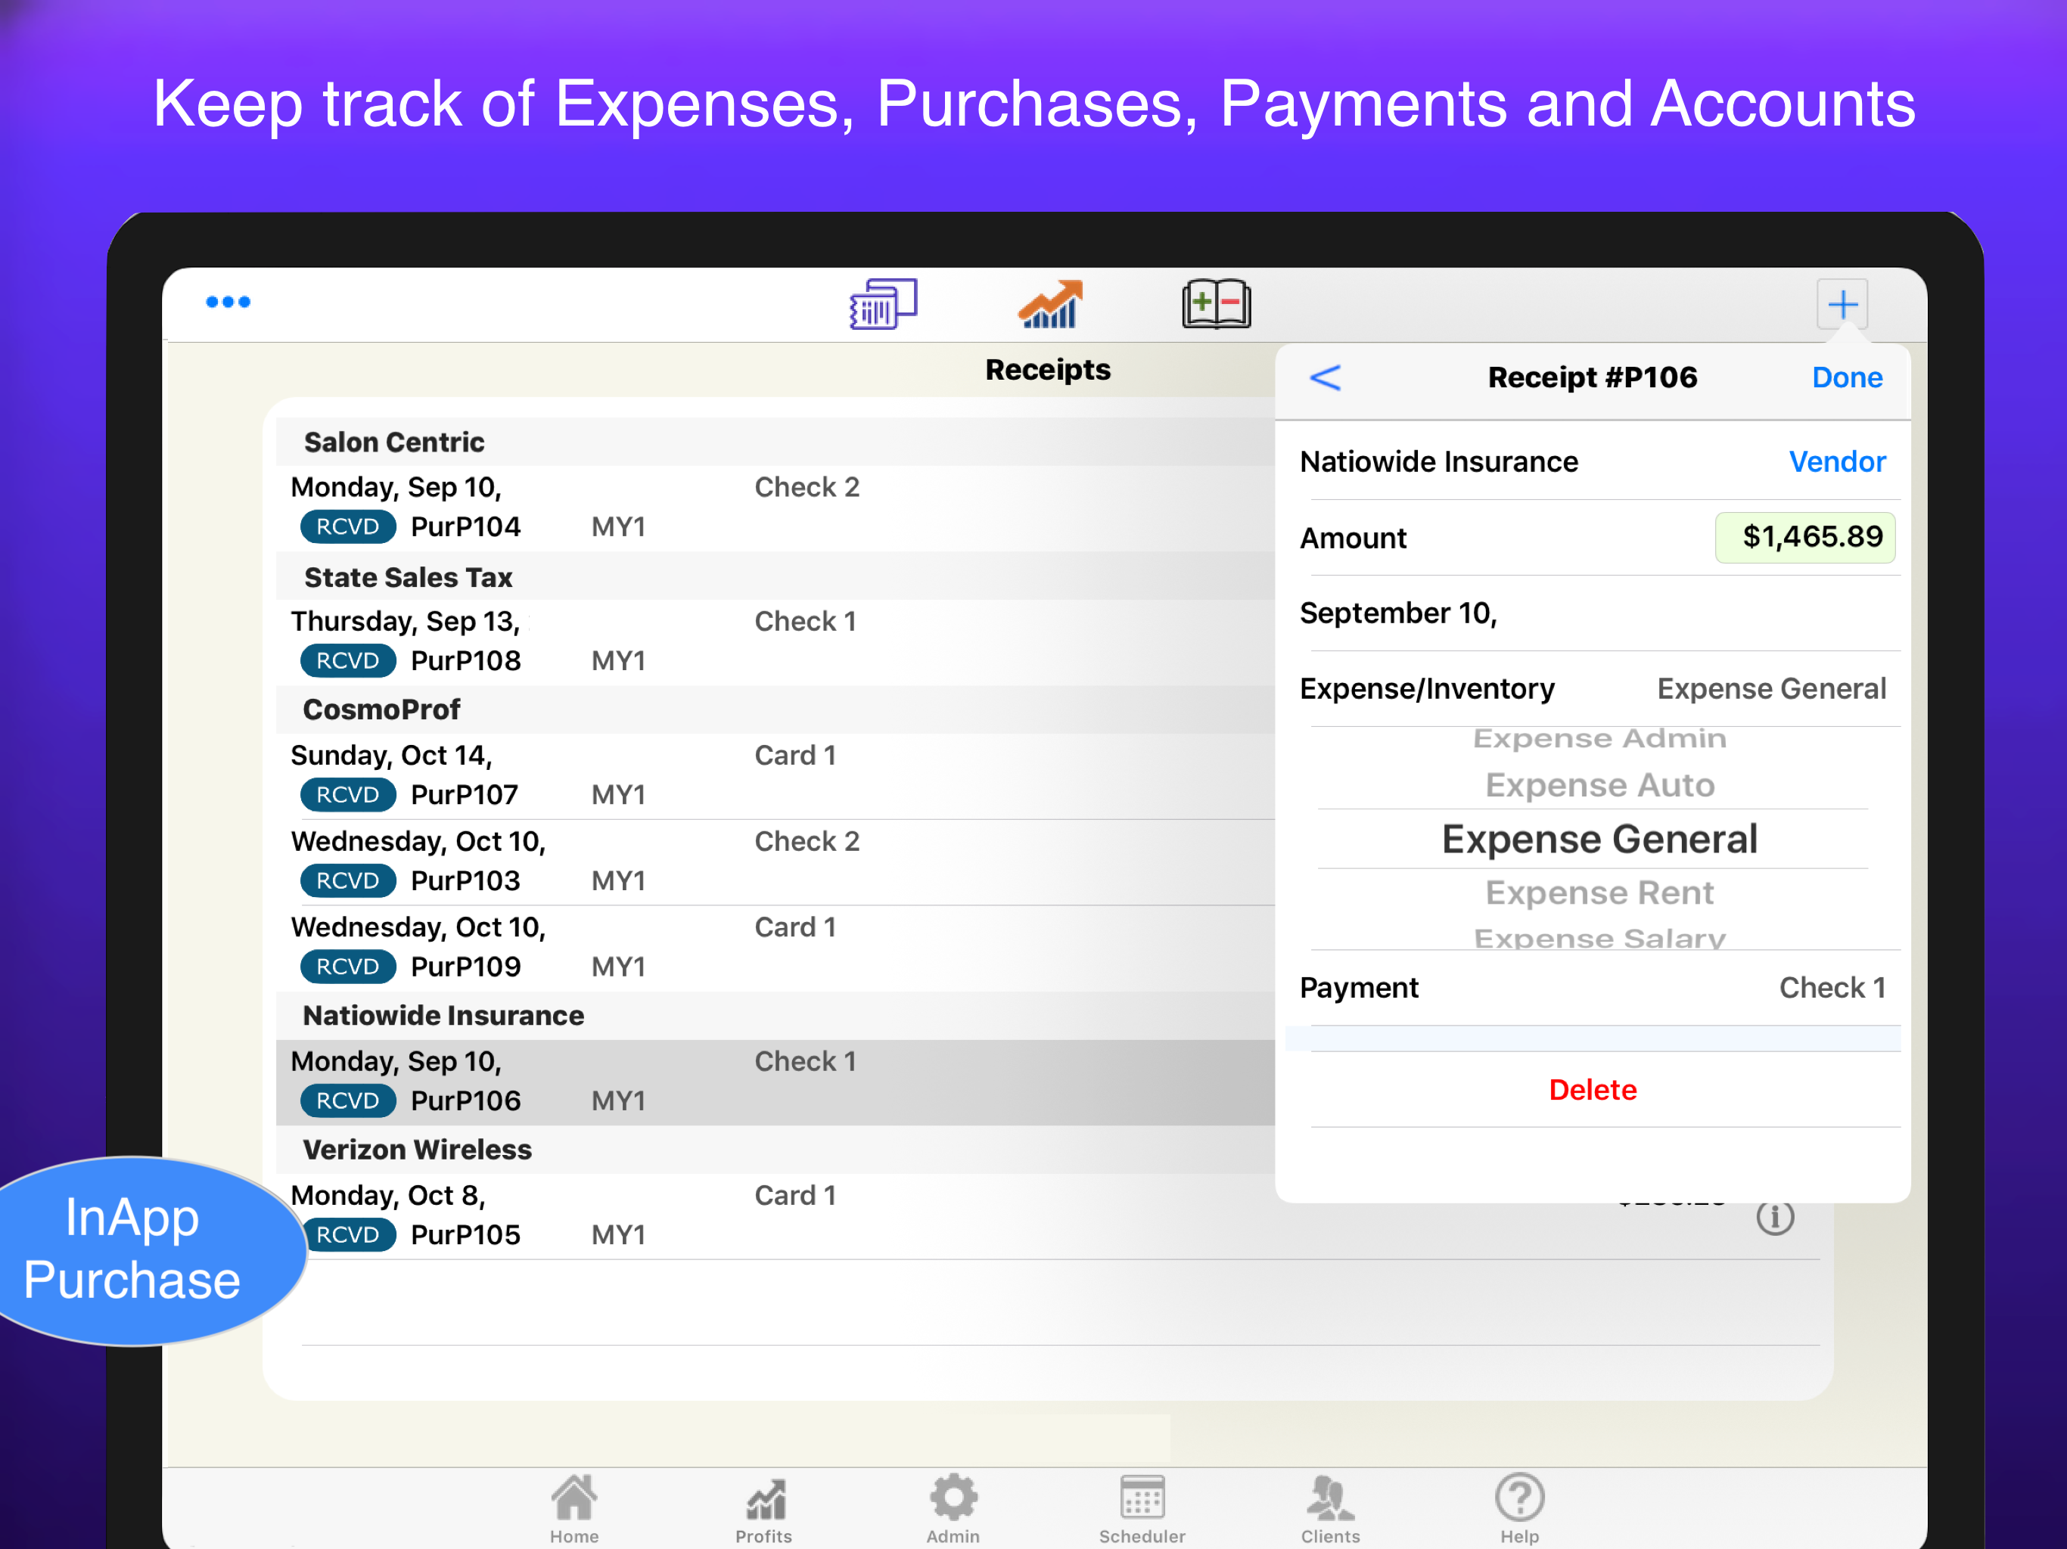Open CosmoProf receipt PurP107
Screen dimensions: 2067x1549
click(x=776, y=775)
